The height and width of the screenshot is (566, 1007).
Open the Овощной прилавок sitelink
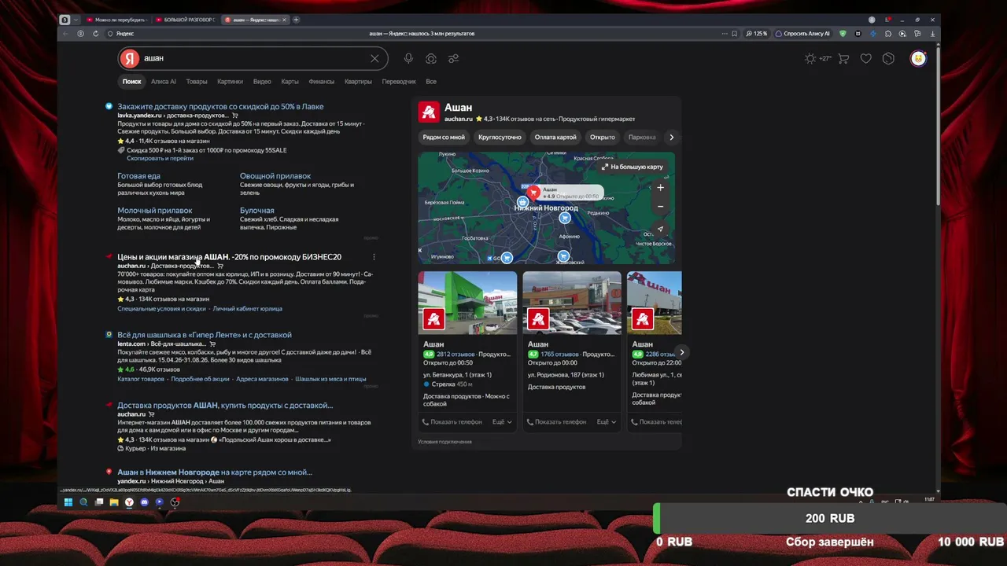(275, 176)
